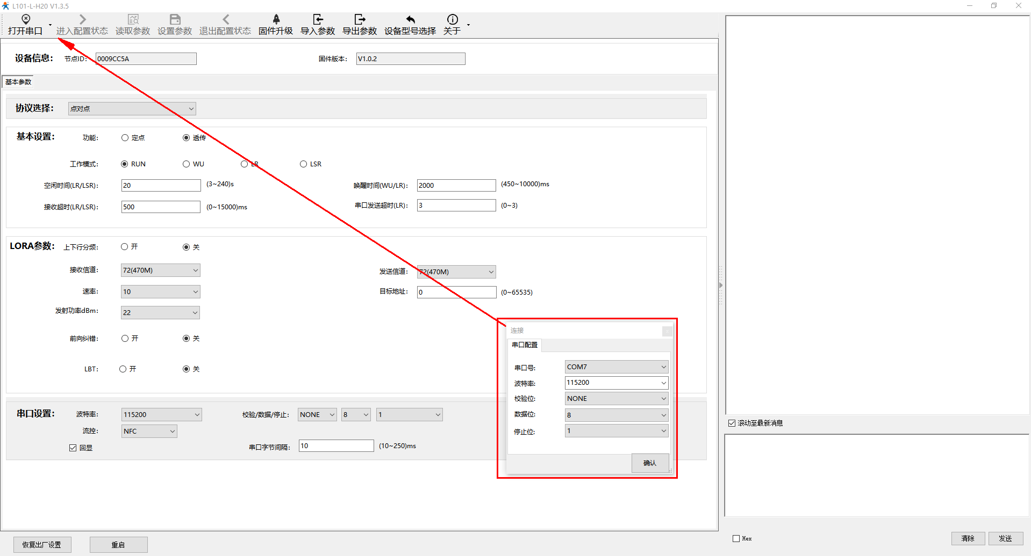Click the 导出参数 export icon

(x=360, y=20)
